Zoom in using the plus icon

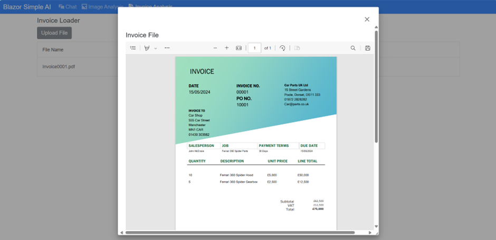[227, 48]
